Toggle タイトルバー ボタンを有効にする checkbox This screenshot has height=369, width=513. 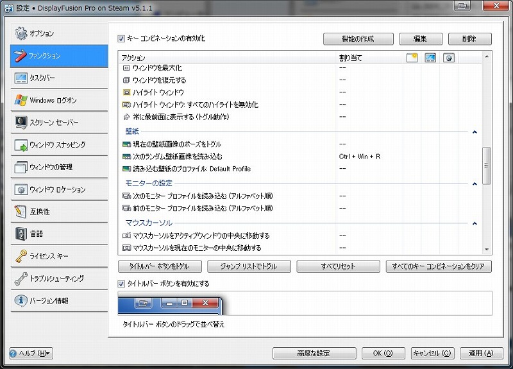(x=121, y=284)
